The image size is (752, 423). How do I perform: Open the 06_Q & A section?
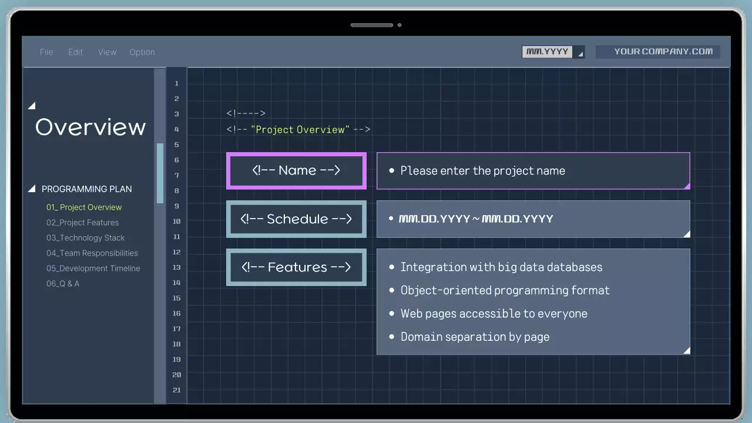coord(63,284)
